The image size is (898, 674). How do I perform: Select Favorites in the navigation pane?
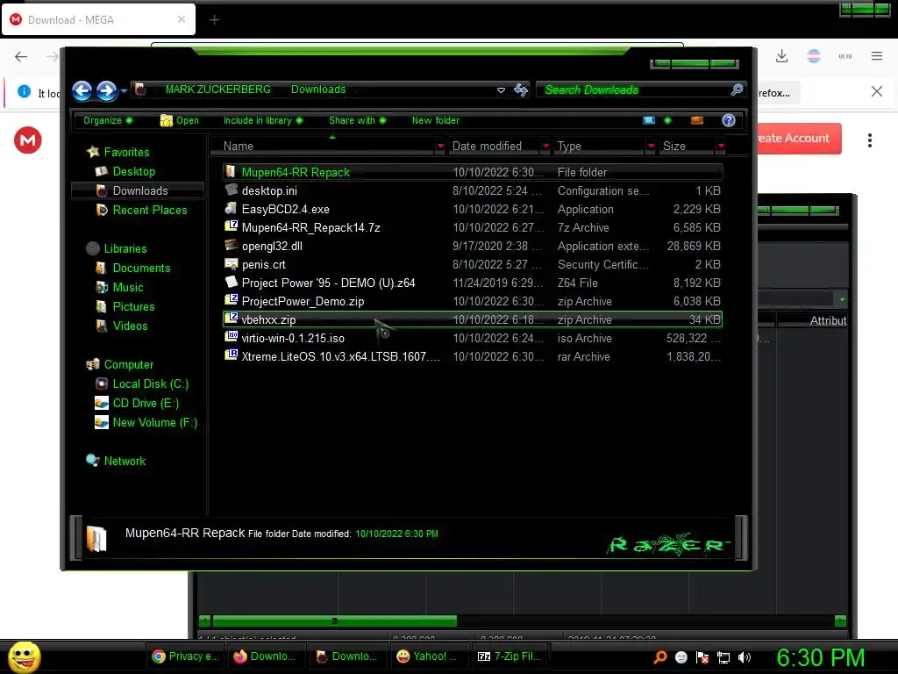pyautogui.click(x=126, y=152)
